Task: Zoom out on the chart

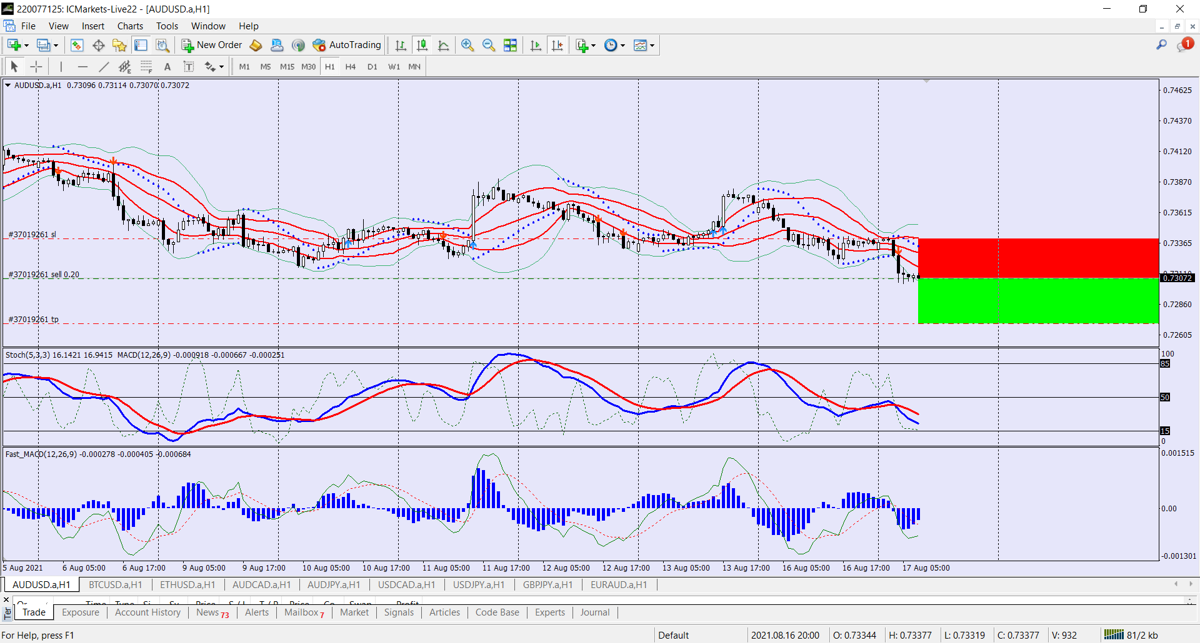Action: (489, 45)
